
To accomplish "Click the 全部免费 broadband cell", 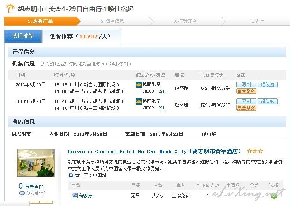I will pos(181,196).
